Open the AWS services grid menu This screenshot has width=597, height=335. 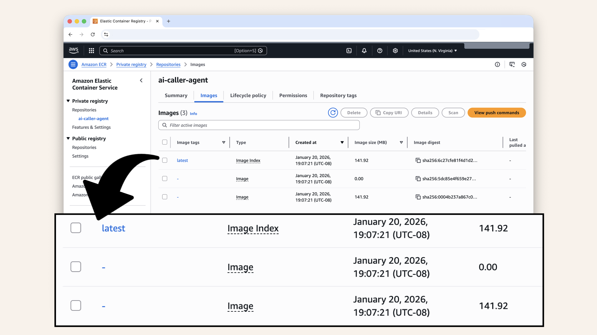(91, 51)
